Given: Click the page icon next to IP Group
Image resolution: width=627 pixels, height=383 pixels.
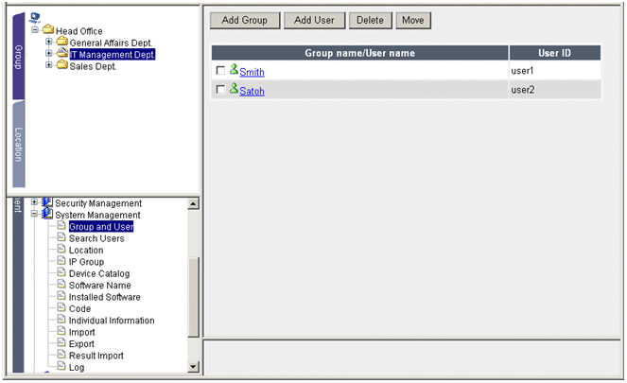Looking at the screenshot, I should tap(61, 261).
